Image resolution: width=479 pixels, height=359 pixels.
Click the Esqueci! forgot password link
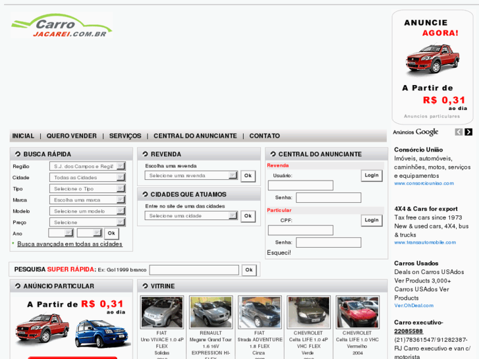pyautogui.click(x=279, y=252)
